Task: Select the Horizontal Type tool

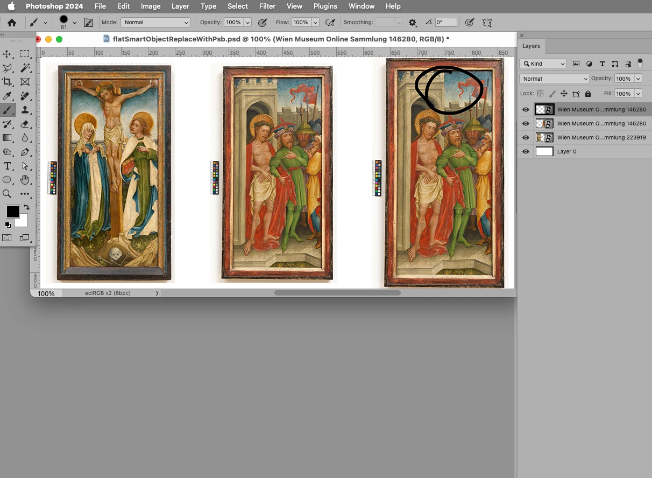Action: [x=8, y=166]
